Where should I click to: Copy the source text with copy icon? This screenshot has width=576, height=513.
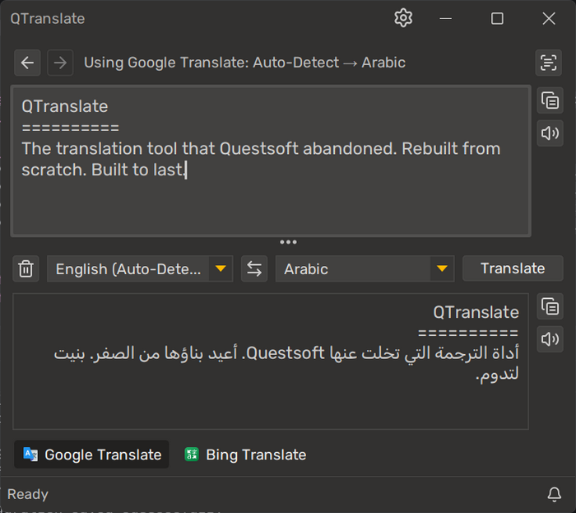(x=550, y=101)
